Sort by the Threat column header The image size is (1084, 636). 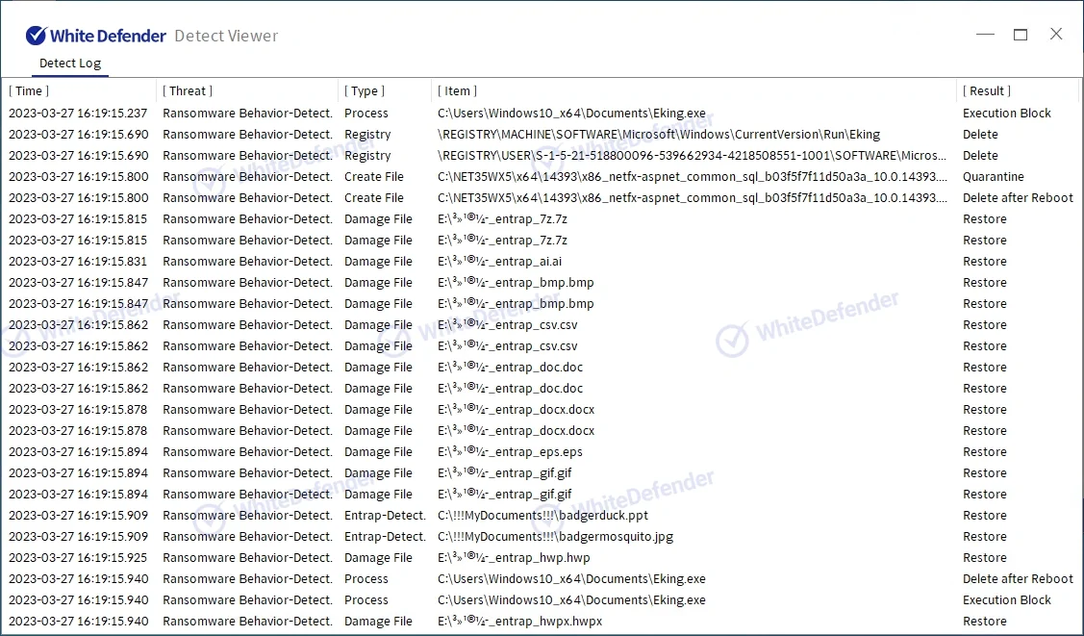pos(188,91)
